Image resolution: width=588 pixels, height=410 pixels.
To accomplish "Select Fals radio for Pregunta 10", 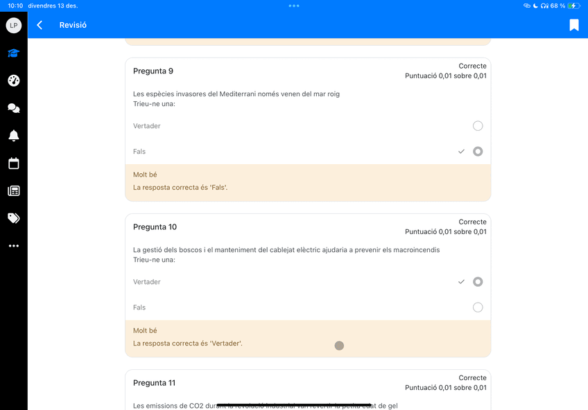I will click(478, 307).
